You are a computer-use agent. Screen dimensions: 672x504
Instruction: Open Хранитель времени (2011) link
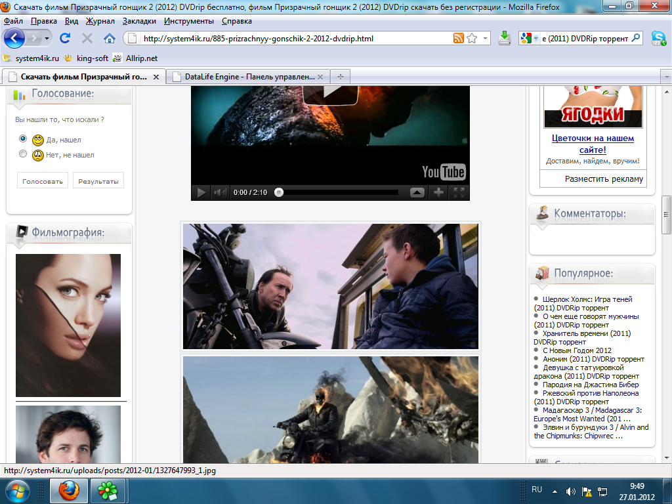point(582,338)
